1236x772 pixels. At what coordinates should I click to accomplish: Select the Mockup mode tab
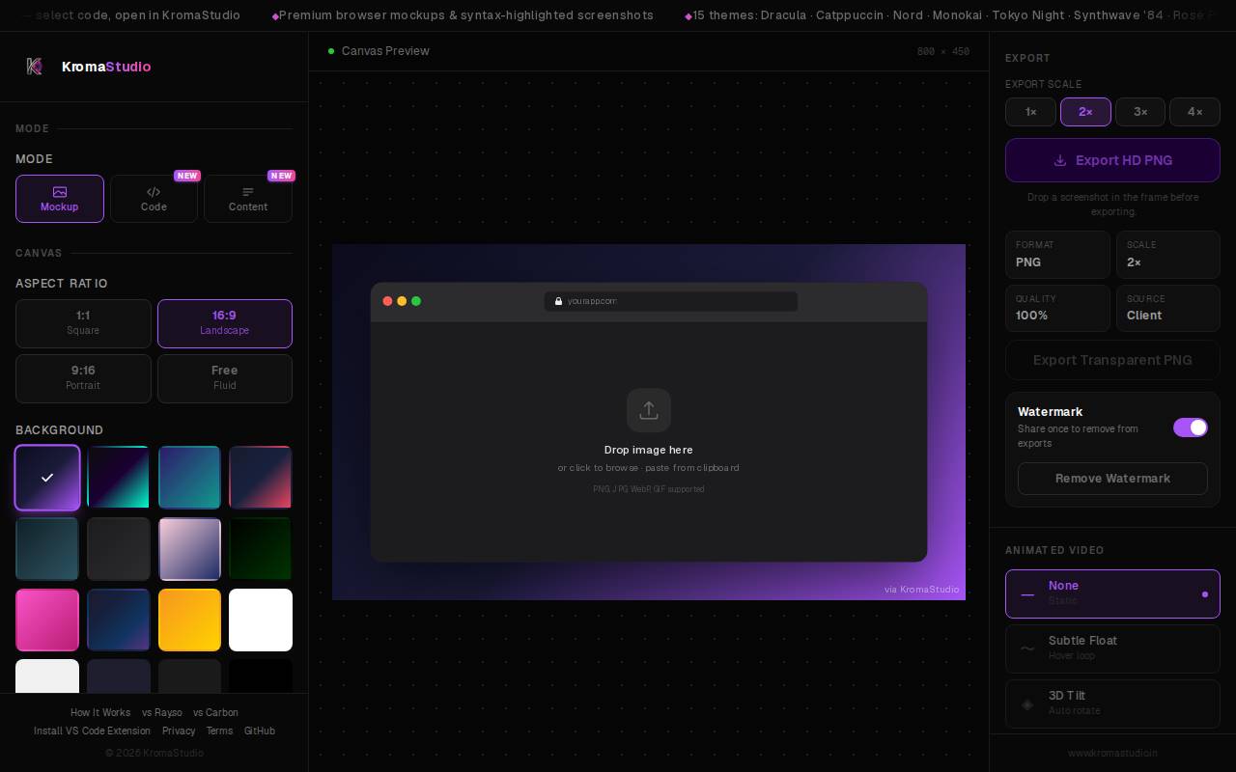pyautogui.click(x=60, y=199)
